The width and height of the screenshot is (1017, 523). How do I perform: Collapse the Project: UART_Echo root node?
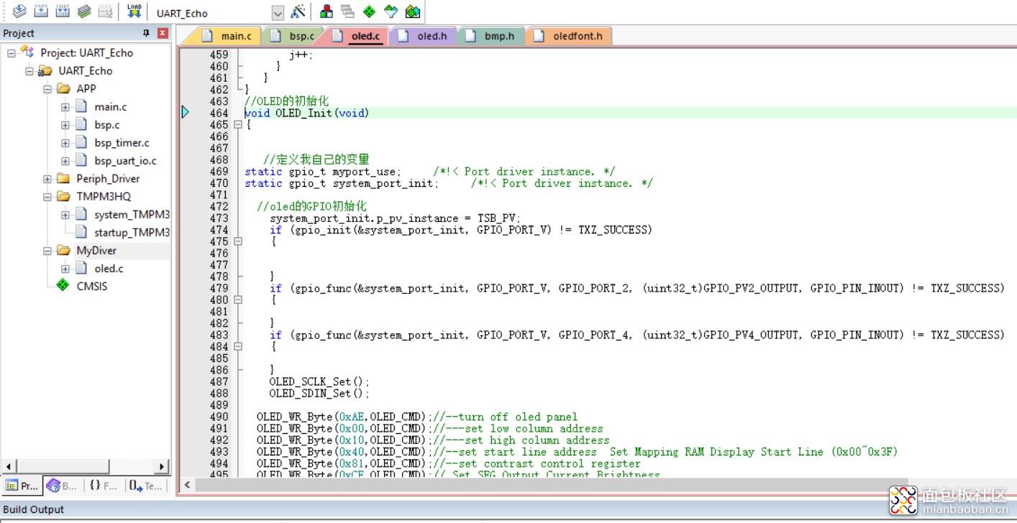pyautogui.click(x=12, y=52)
